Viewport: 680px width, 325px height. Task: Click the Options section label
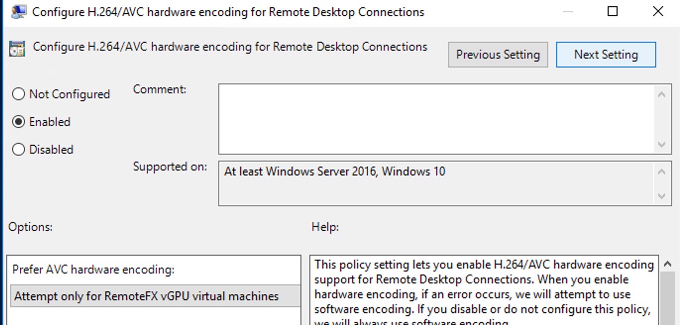coord(30,227)
